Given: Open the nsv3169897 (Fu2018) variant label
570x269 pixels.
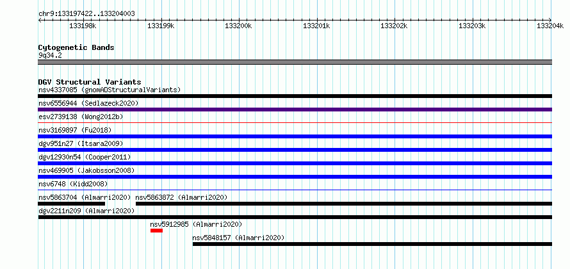Looking at the screenshot, I should [x=75, y=130].
